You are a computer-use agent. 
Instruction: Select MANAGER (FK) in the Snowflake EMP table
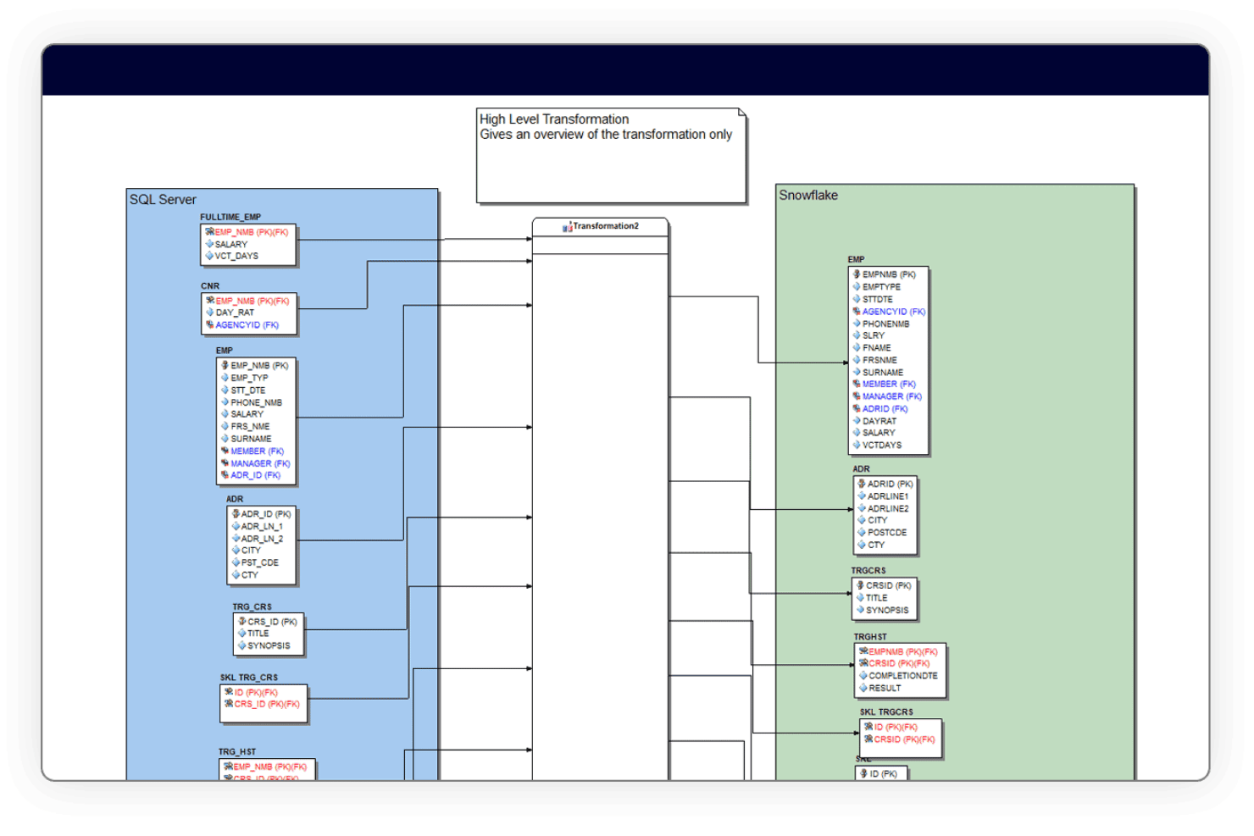click(x=891, y=396)
